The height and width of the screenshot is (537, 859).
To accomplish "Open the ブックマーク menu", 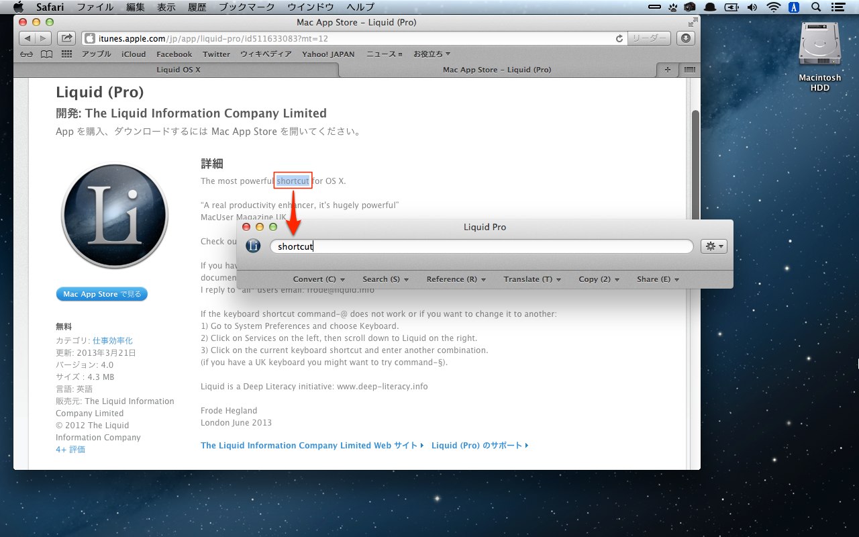I will (247, 7).
